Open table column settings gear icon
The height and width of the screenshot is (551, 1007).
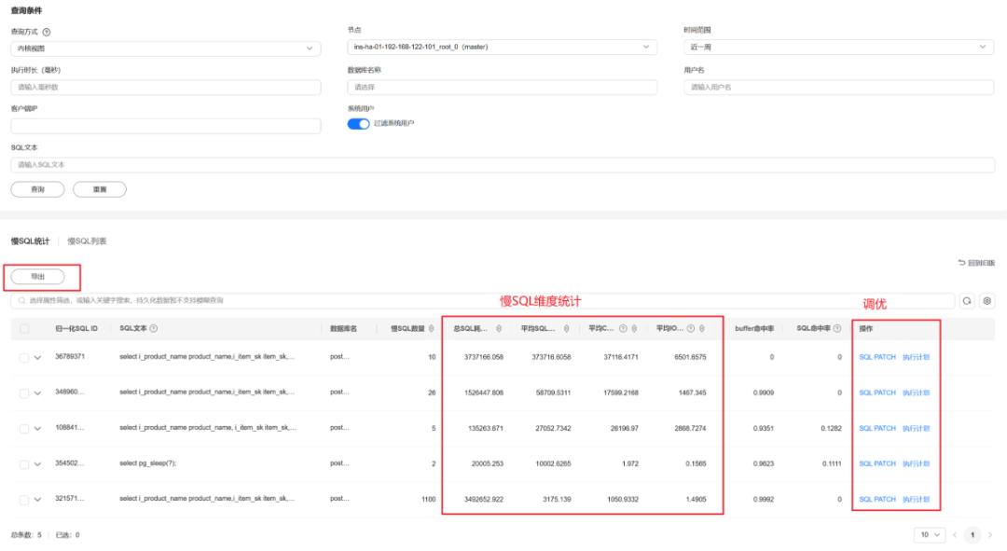click(987, 300)
